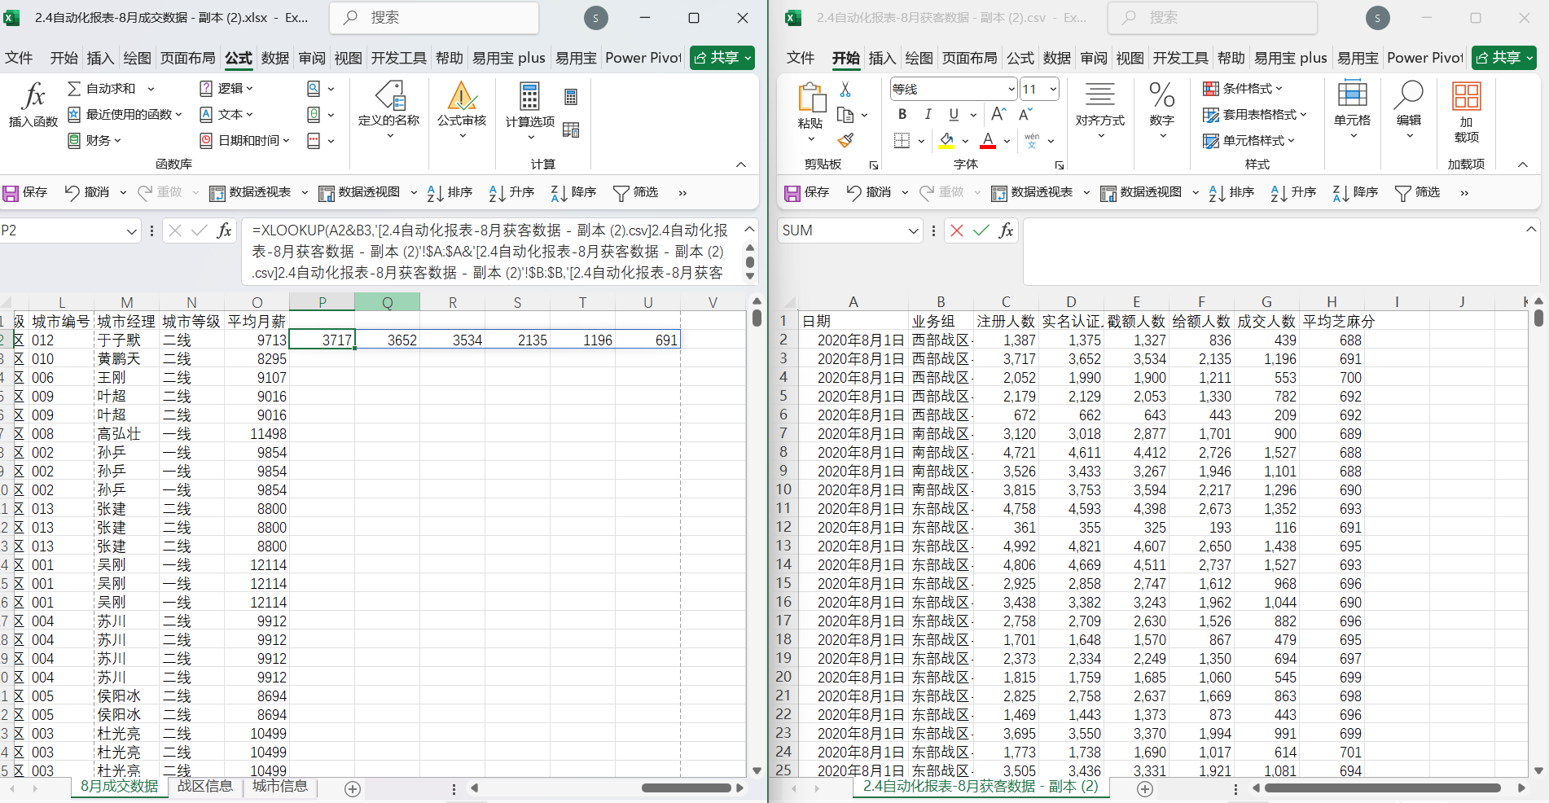Image resolution: width=1549 pixels, height=803 pixels.
Task: Open Conditional Formatting menu
Action: pyautogui.click(x=1243, y=89)
